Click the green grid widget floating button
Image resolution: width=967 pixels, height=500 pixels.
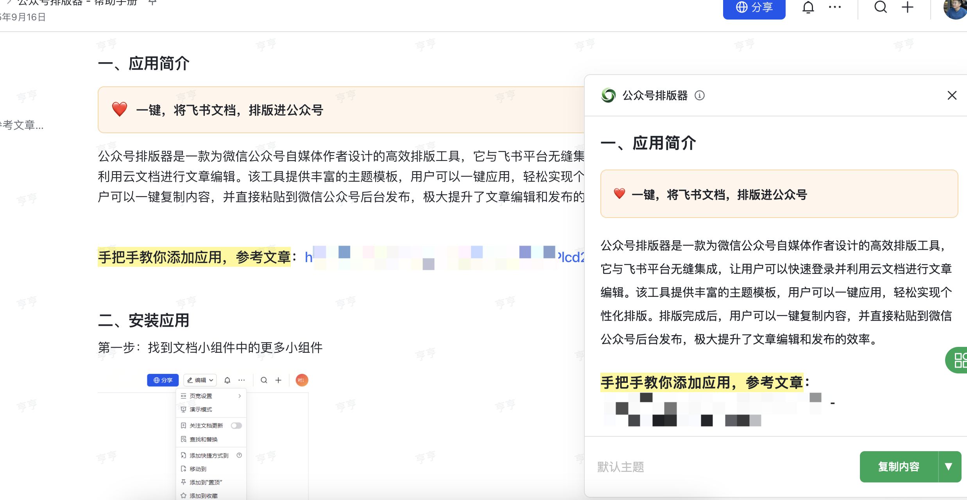point(959,360)
